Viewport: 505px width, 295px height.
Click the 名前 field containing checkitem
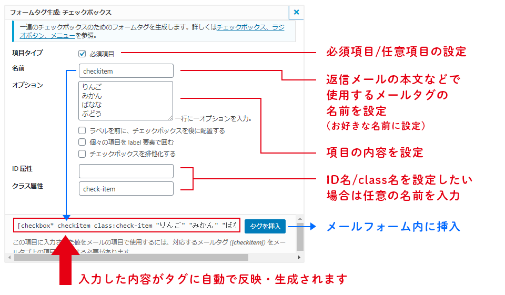pos(126,71)
